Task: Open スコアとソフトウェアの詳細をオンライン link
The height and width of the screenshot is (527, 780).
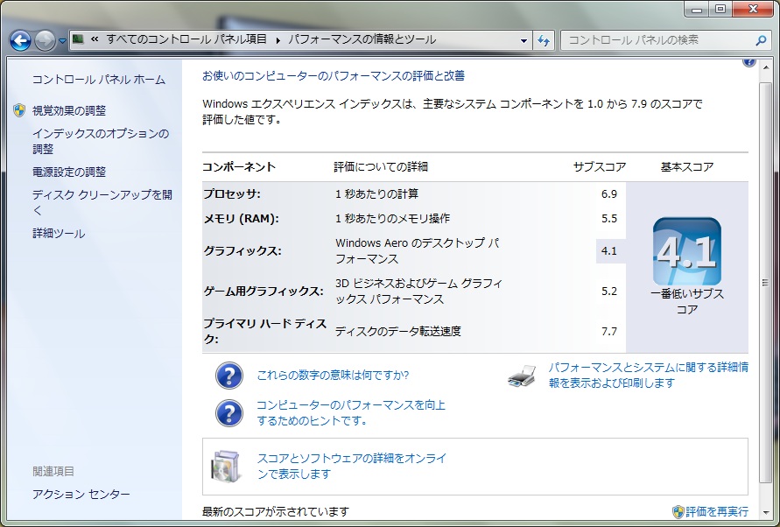Action: tap(352, 466)
